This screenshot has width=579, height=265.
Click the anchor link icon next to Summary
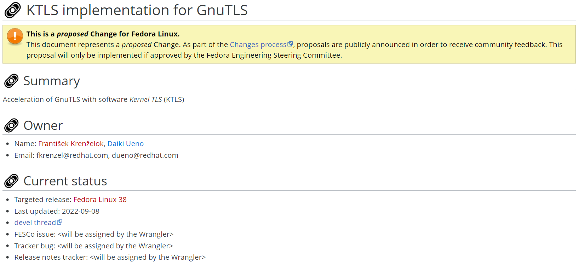(x=11, y=81)
